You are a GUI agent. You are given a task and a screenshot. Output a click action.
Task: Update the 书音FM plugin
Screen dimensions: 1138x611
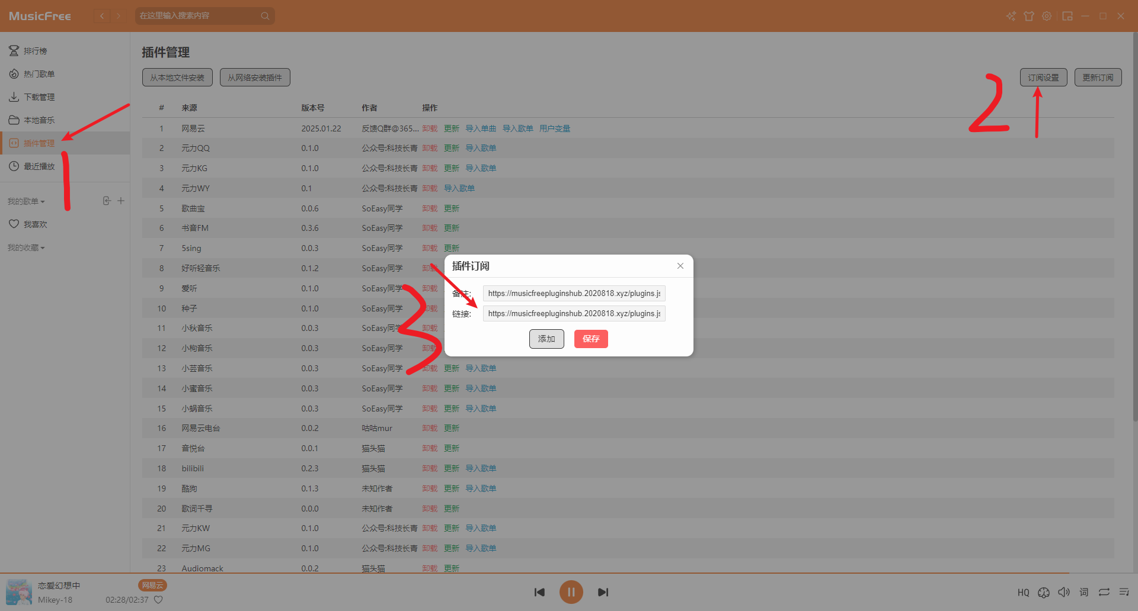click(x=452, y=228)
